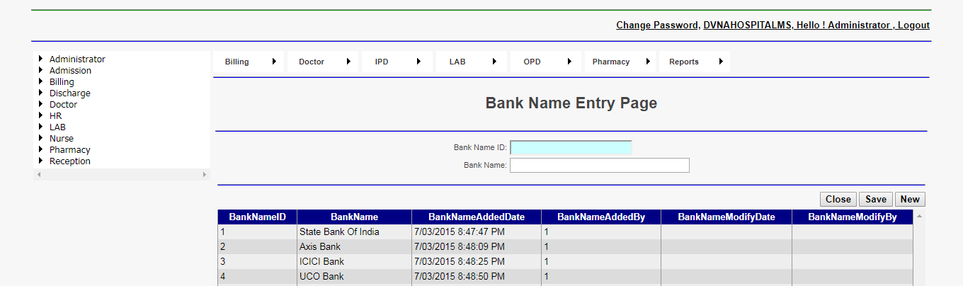Click the arrow beside Pharmacy menu
This screenshot has height=286, width=963.
(648, 62)
